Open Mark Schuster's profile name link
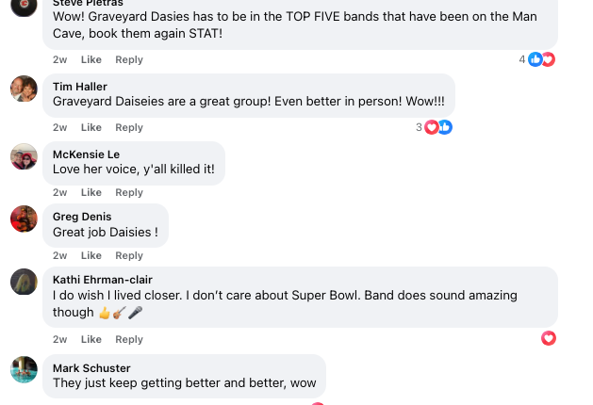The width and height of the screenshot is (593, 405). (x=91, y=368)
